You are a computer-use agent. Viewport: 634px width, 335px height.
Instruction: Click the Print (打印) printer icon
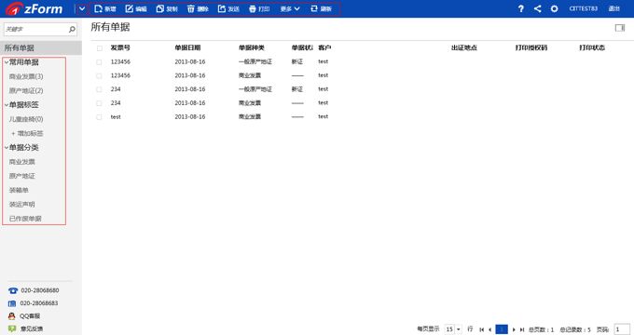coord(253,8)
